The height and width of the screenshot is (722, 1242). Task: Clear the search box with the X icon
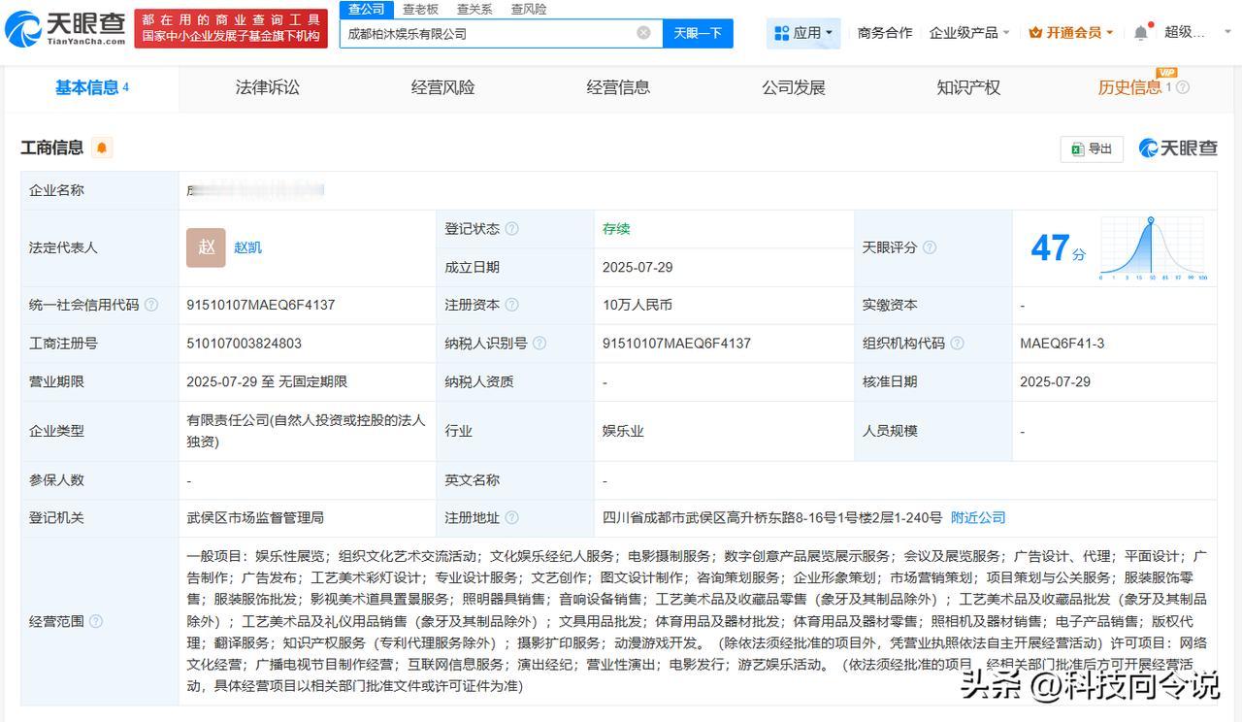(x=643, y=33)
